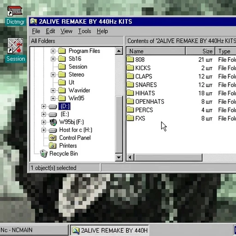Click the contents pane horizontal scrollbar thumb

[168, 158]
